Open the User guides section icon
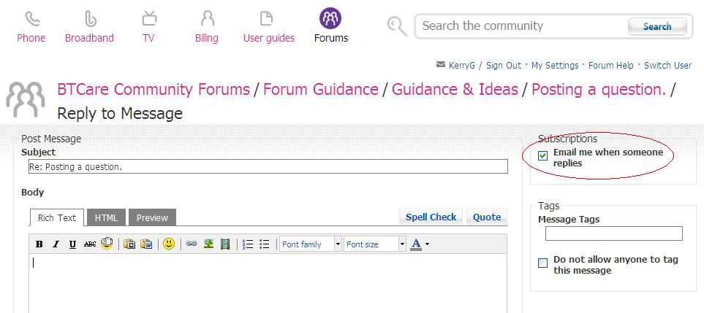Image resolution: width=704 pixels, height=313 pixels. click(x=266, y=18)
